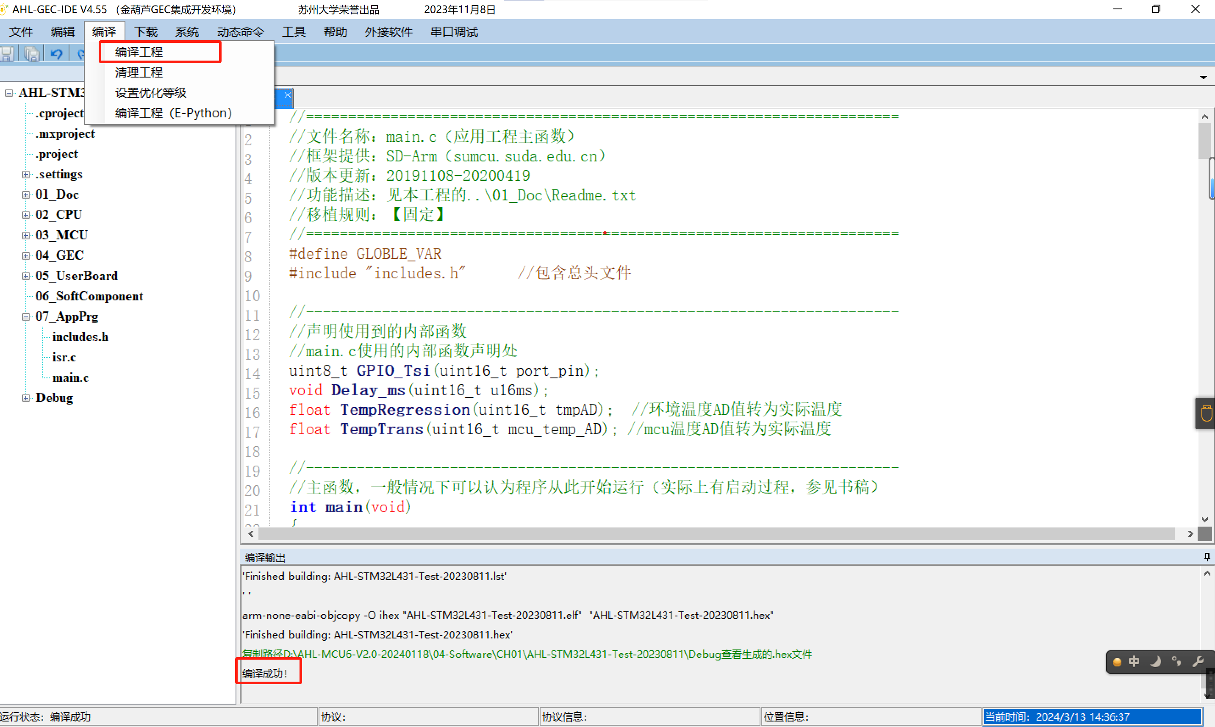Select main.c in the tree

point(70,378)
